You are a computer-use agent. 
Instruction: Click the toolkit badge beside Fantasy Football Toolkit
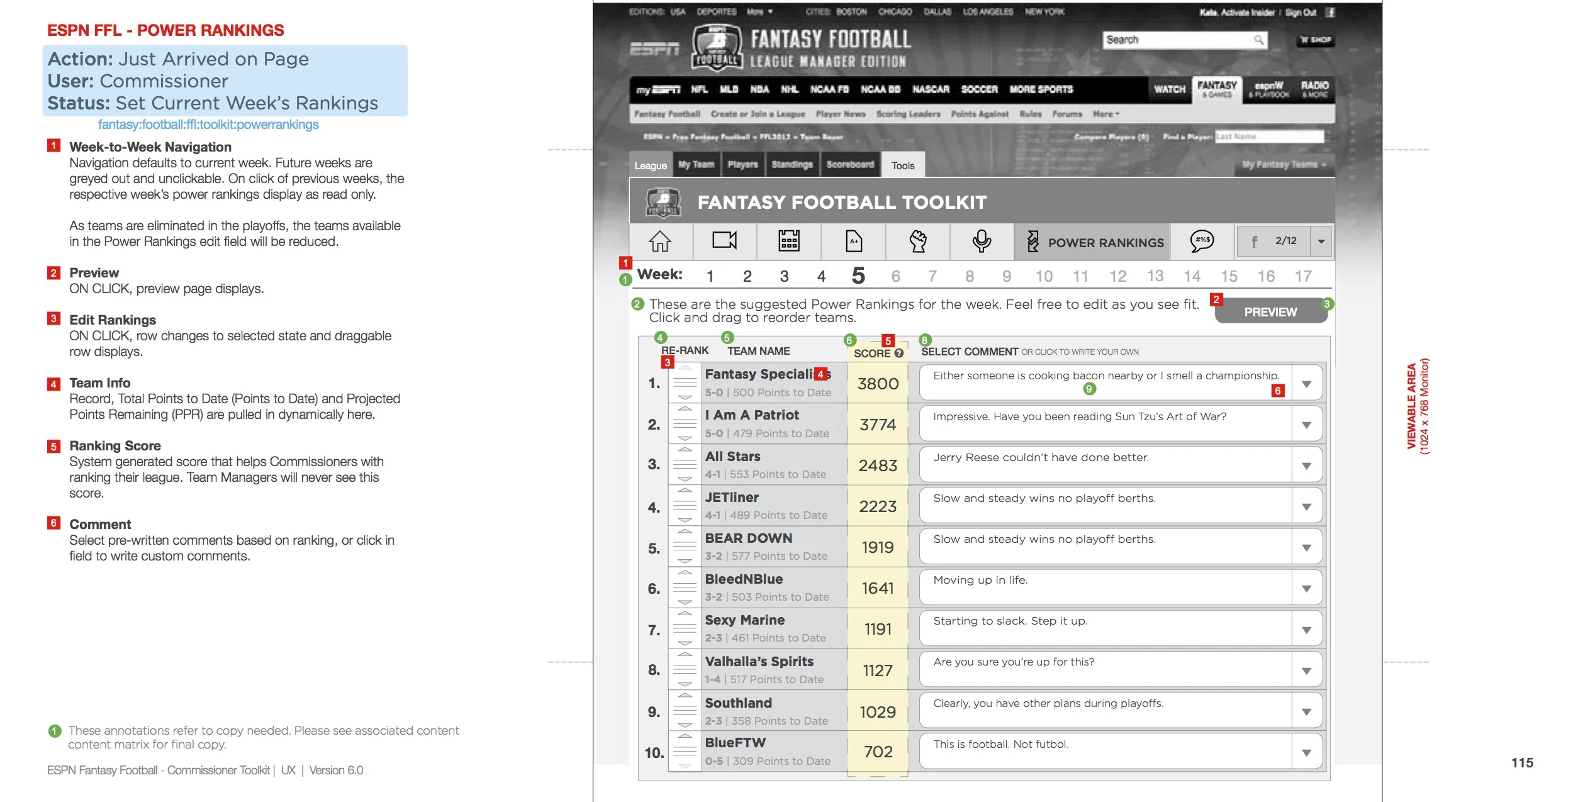(x=663, y=203)
